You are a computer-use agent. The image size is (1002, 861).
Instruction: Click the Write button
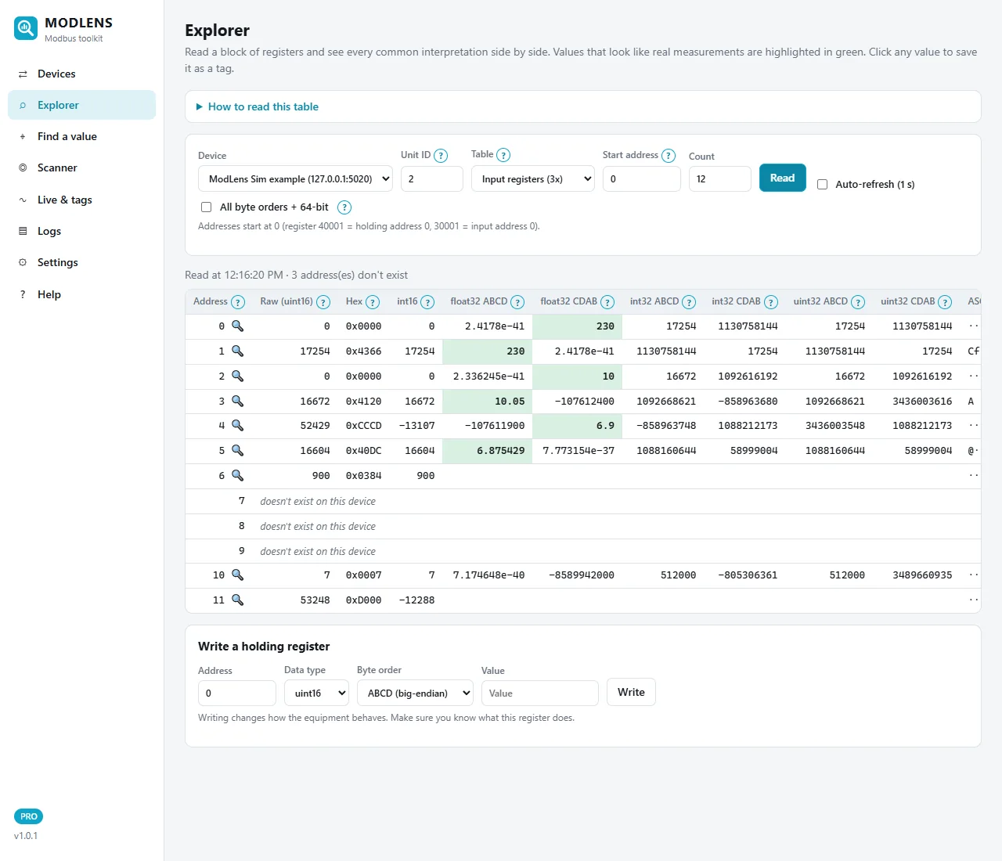pos(631,693)
